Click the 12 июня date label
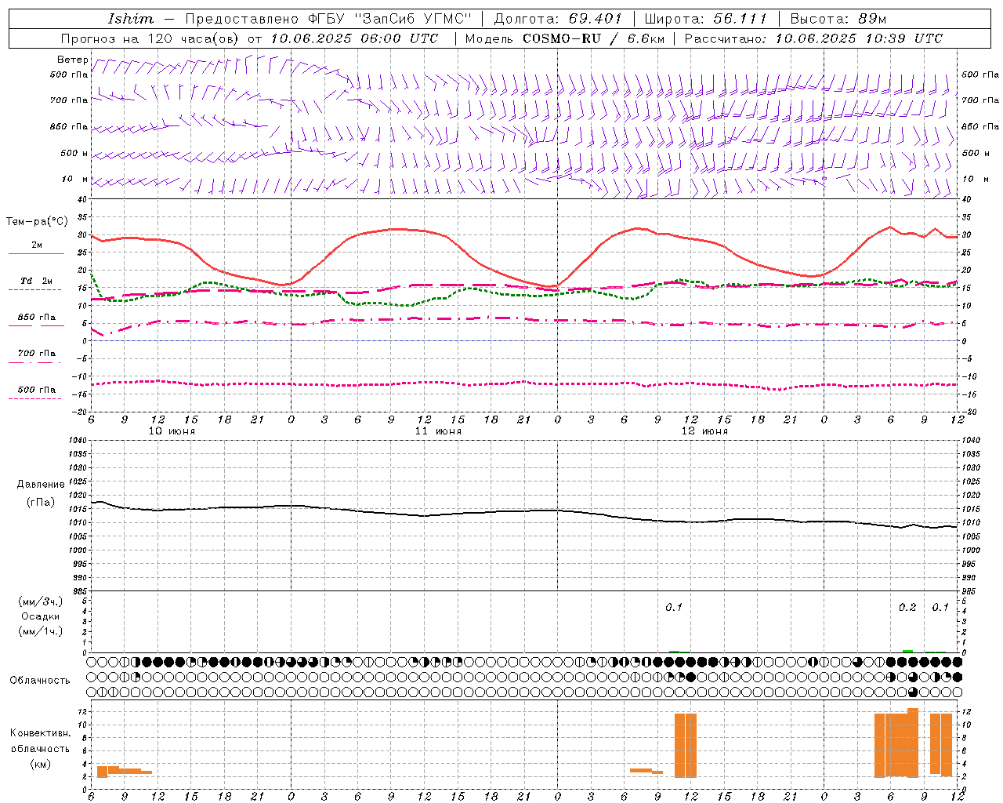Image resolution: width=1003 pixels, height=803 pixels. (x=704, y=431)
